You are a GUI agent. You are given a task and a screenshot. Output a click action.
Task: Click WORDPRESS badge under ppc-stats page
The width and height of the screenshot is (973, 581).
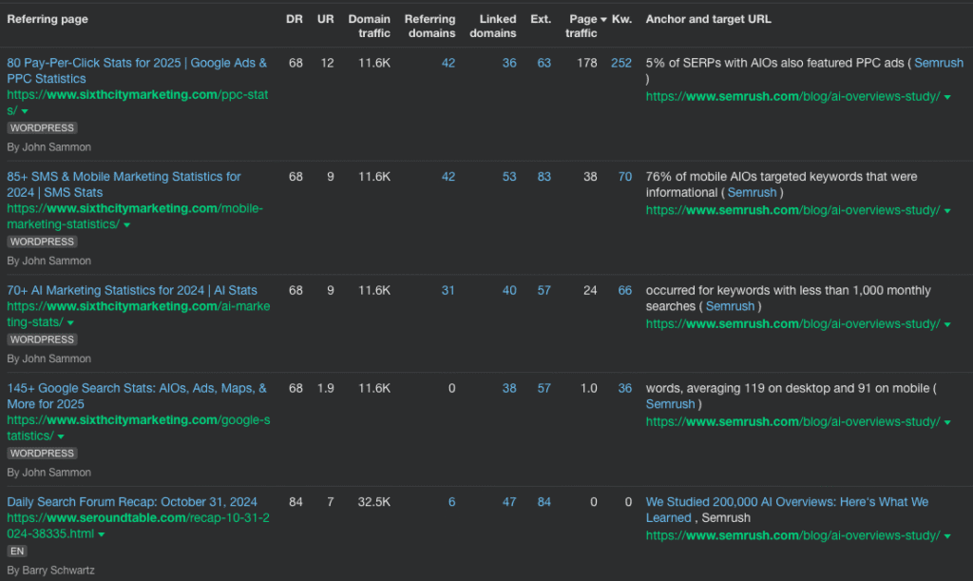pyautogui.click(x=43, y=128)
